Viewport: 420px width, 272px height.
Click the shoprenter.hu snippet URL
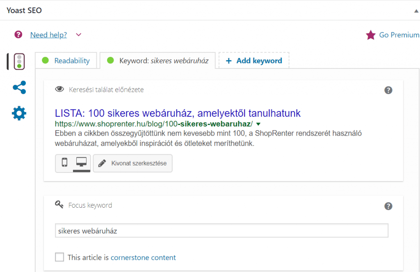click(x=154, y=124)
